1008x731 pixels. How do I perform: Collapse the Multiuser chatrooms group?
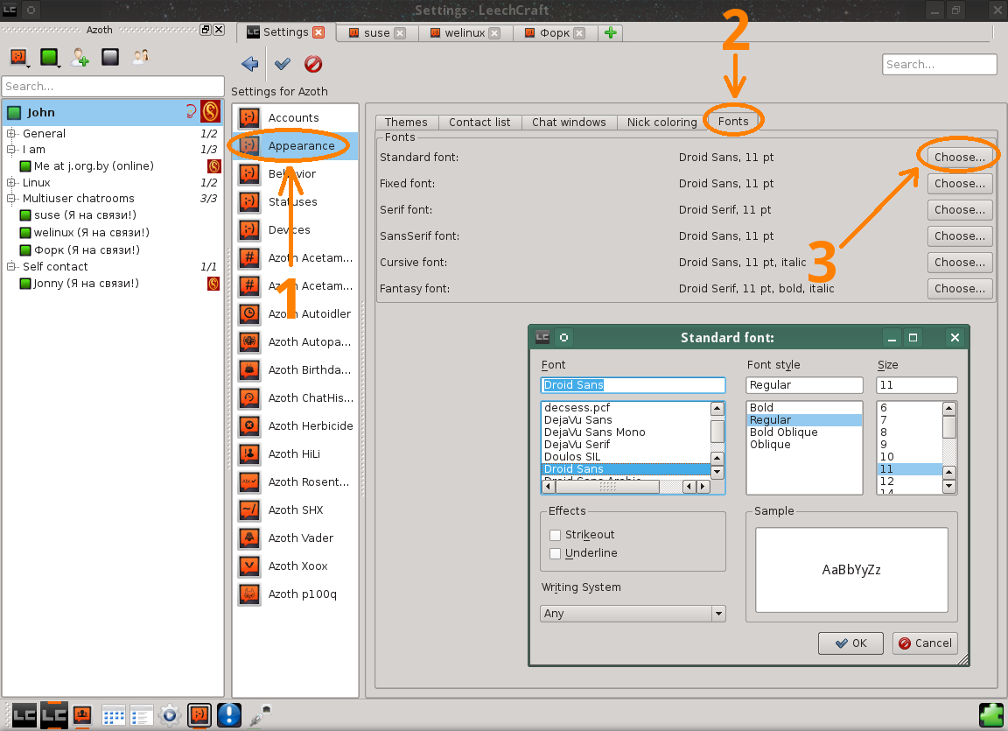coord(10,199)
